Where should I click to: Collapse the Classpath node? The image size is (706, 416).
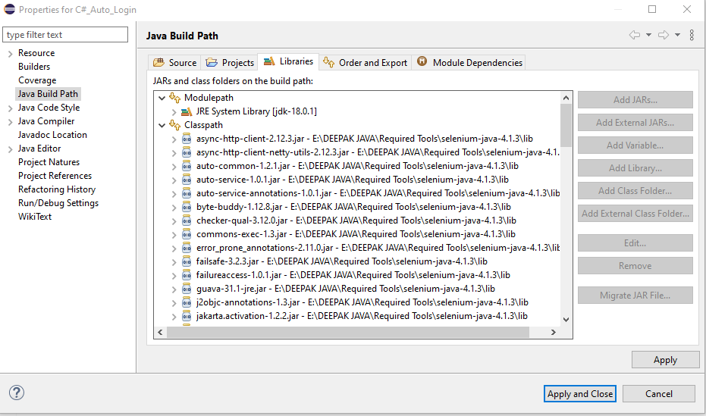(162, 126)
